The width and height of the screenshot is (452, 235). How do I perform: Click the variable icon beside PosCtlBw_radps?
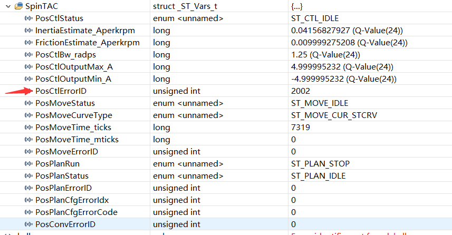(28, 54)
